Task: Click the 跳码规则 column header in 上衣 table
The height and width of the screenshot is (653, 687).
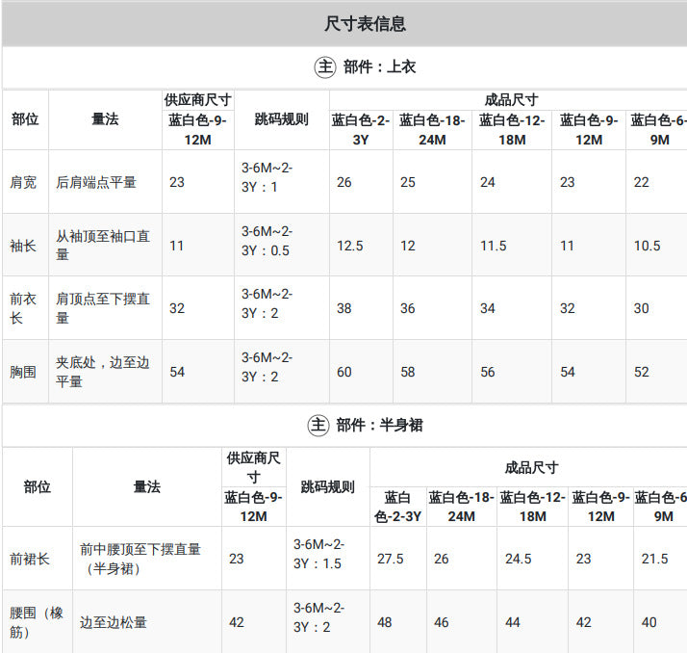Action: (281, 119)
